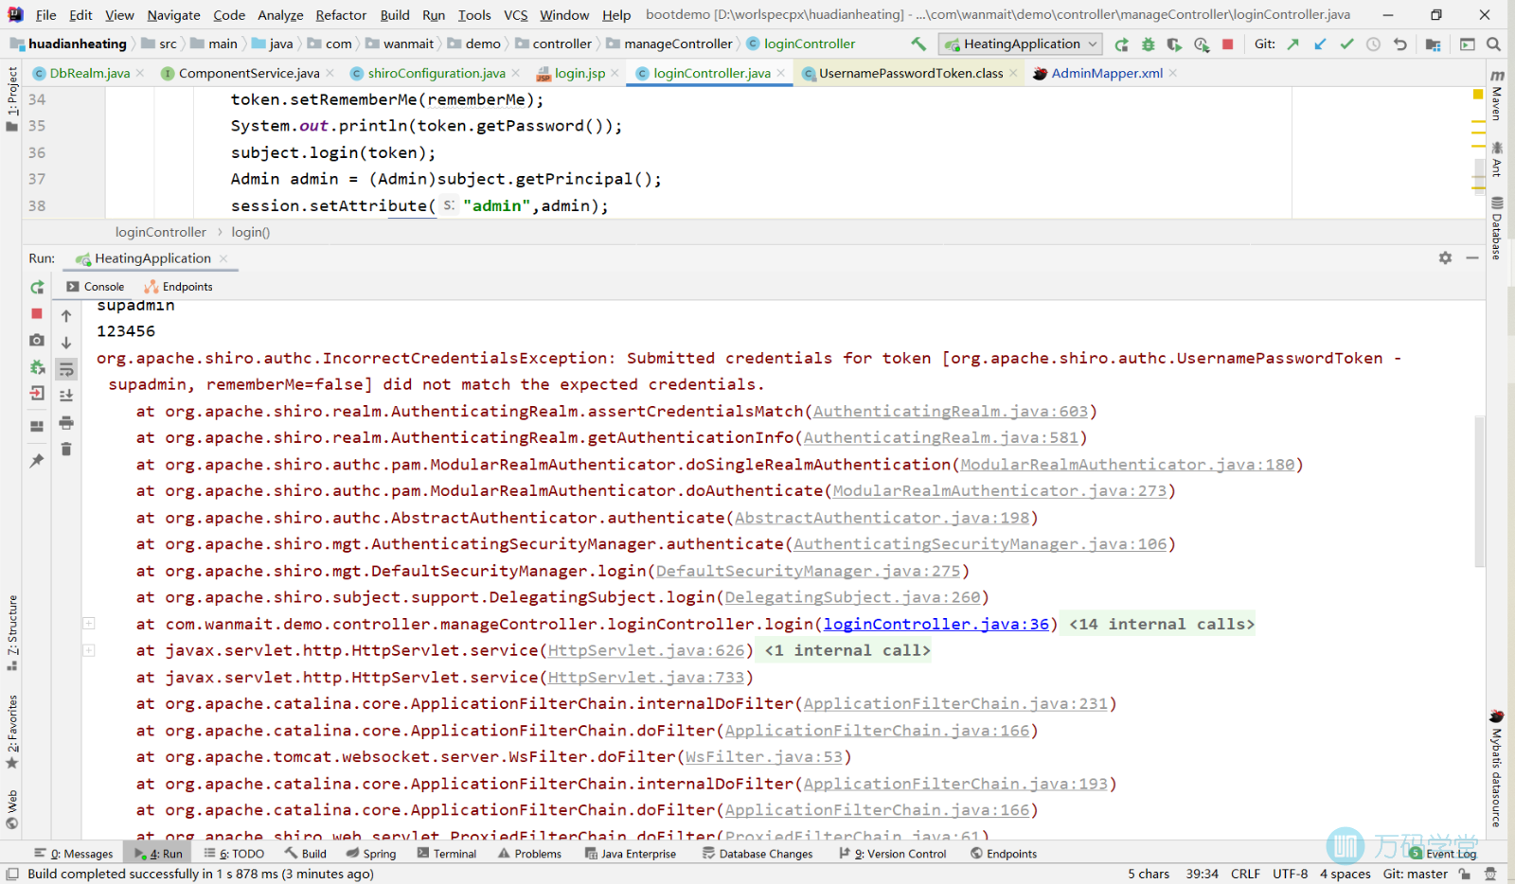Rerun HeatingApplication in the Run panel
This screenshot has height=884, width=1515.
[x=37, y=287]
